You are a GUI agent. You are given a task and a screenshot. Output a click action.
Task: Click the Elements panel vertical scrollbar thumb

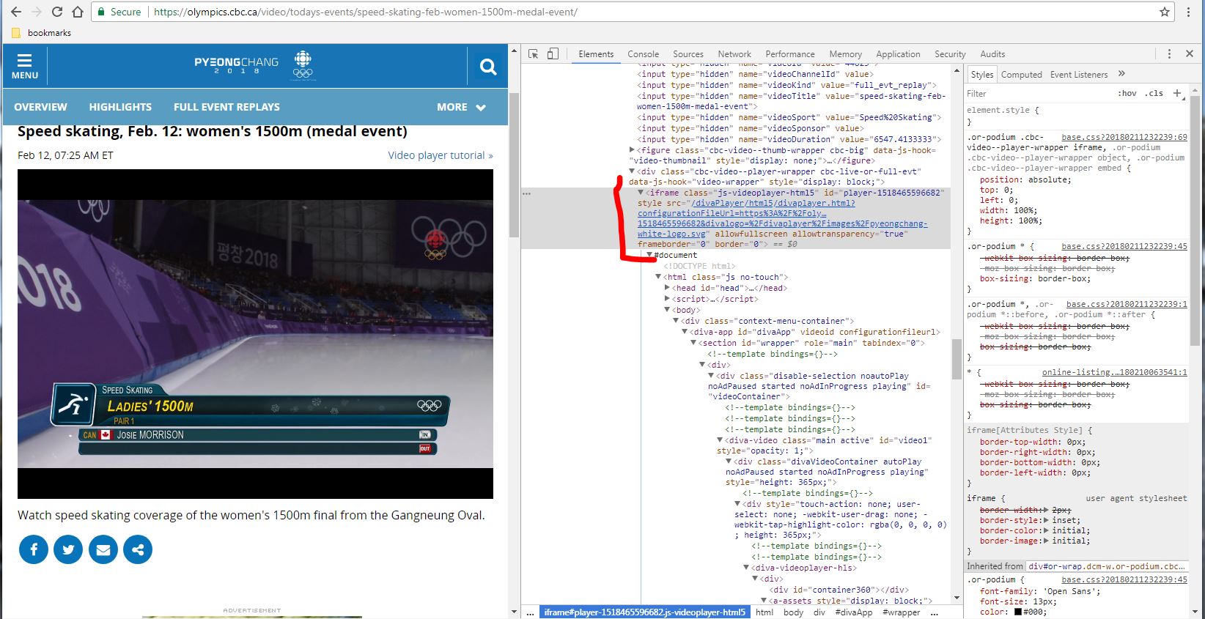tap(956, 359)
